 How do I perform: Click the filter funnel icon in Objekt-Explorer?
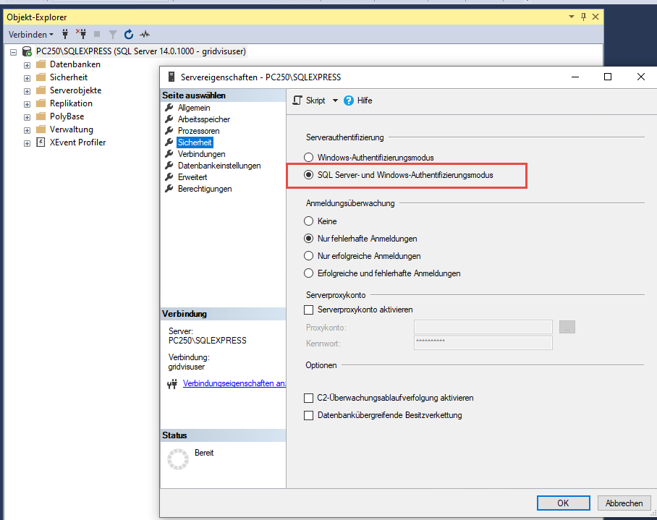[x=113, y=34]
